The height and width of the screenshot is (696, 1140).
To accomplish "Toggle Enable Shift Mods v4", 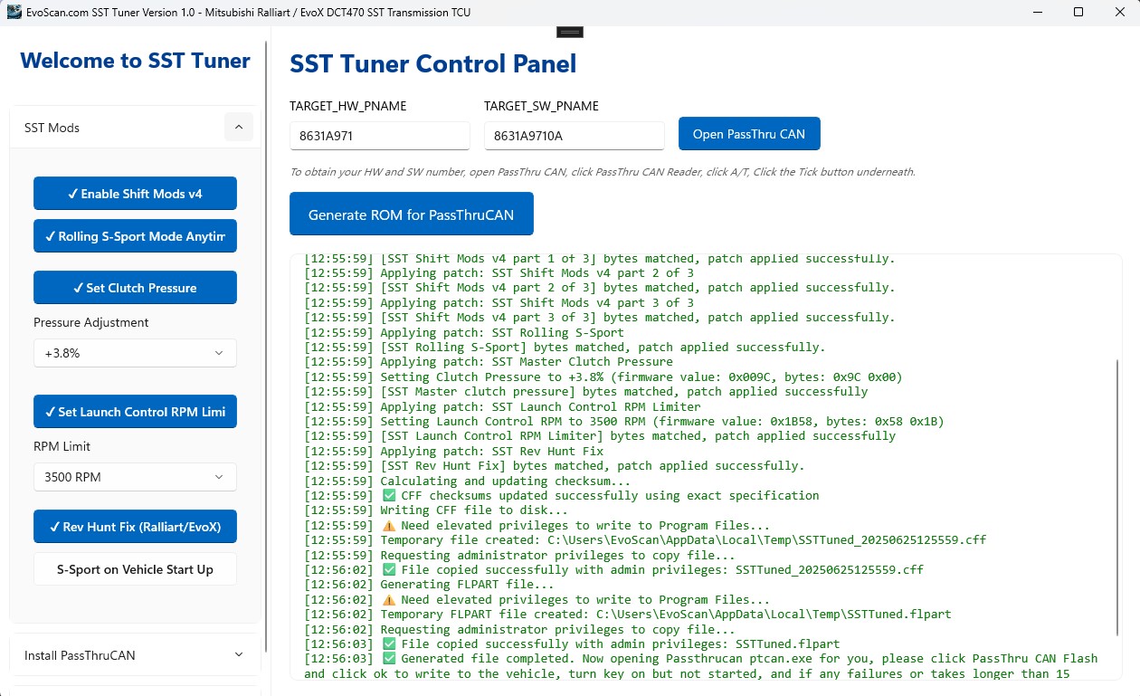I will click(x=135, y=194).
